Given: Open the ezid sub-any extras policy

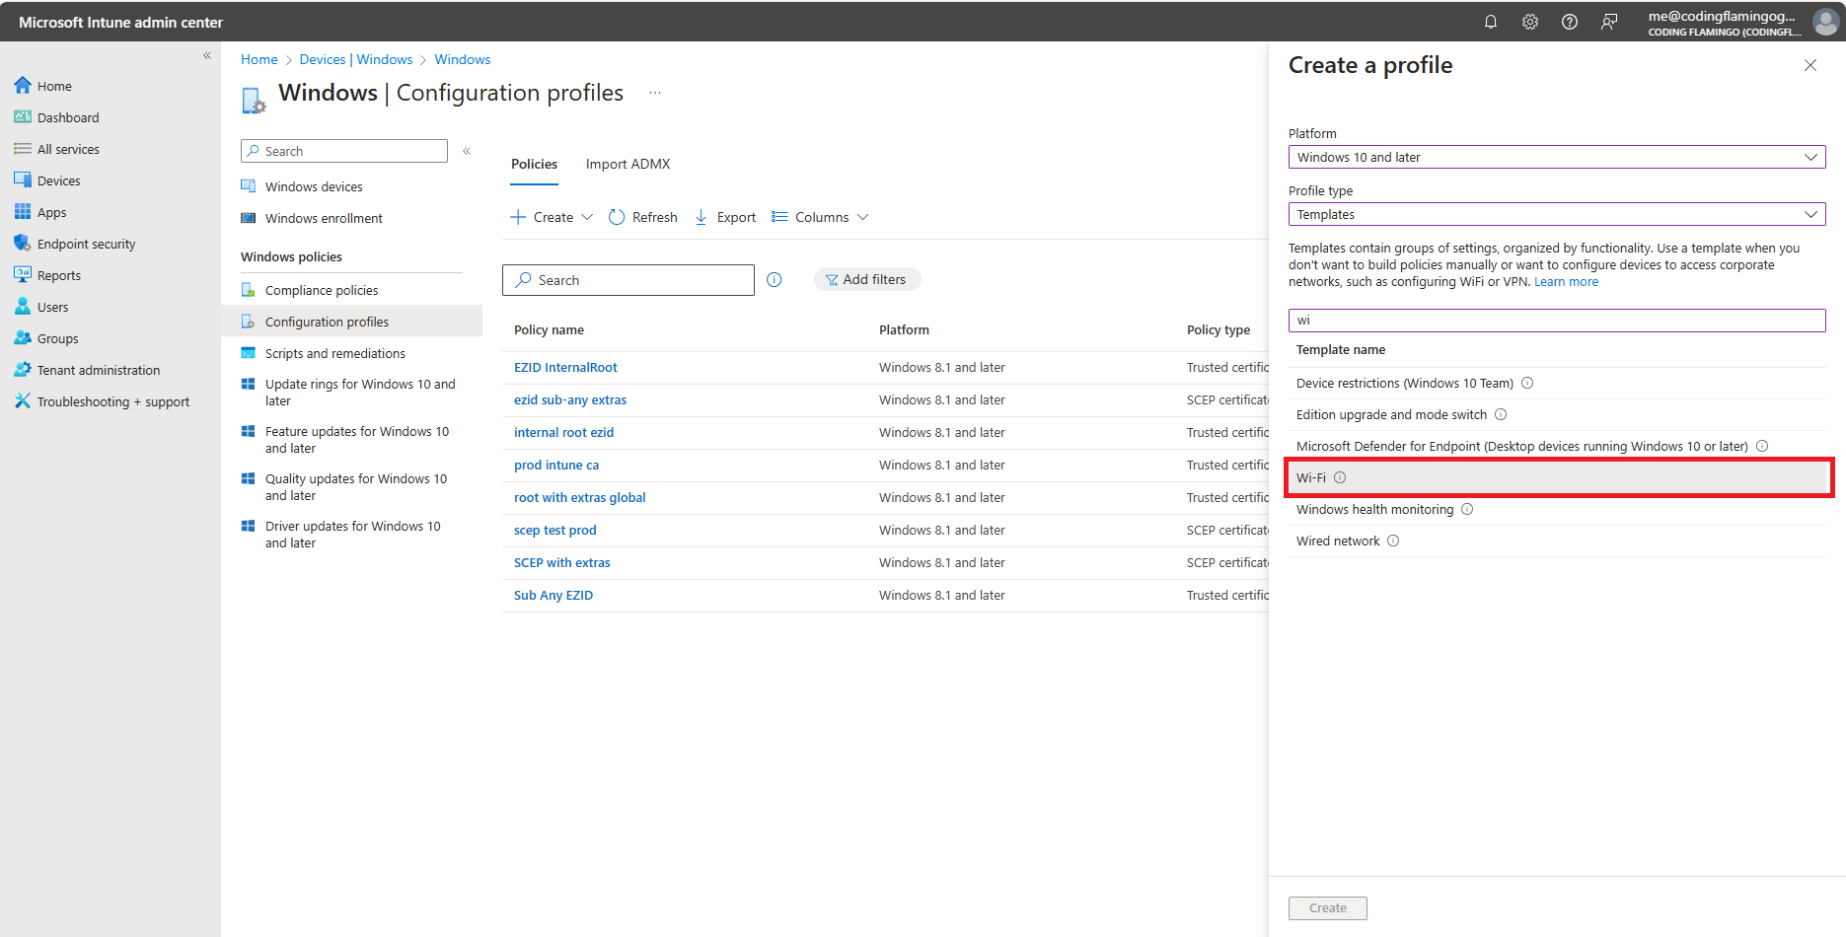Looking at the screenshot, I should (570, 399).
